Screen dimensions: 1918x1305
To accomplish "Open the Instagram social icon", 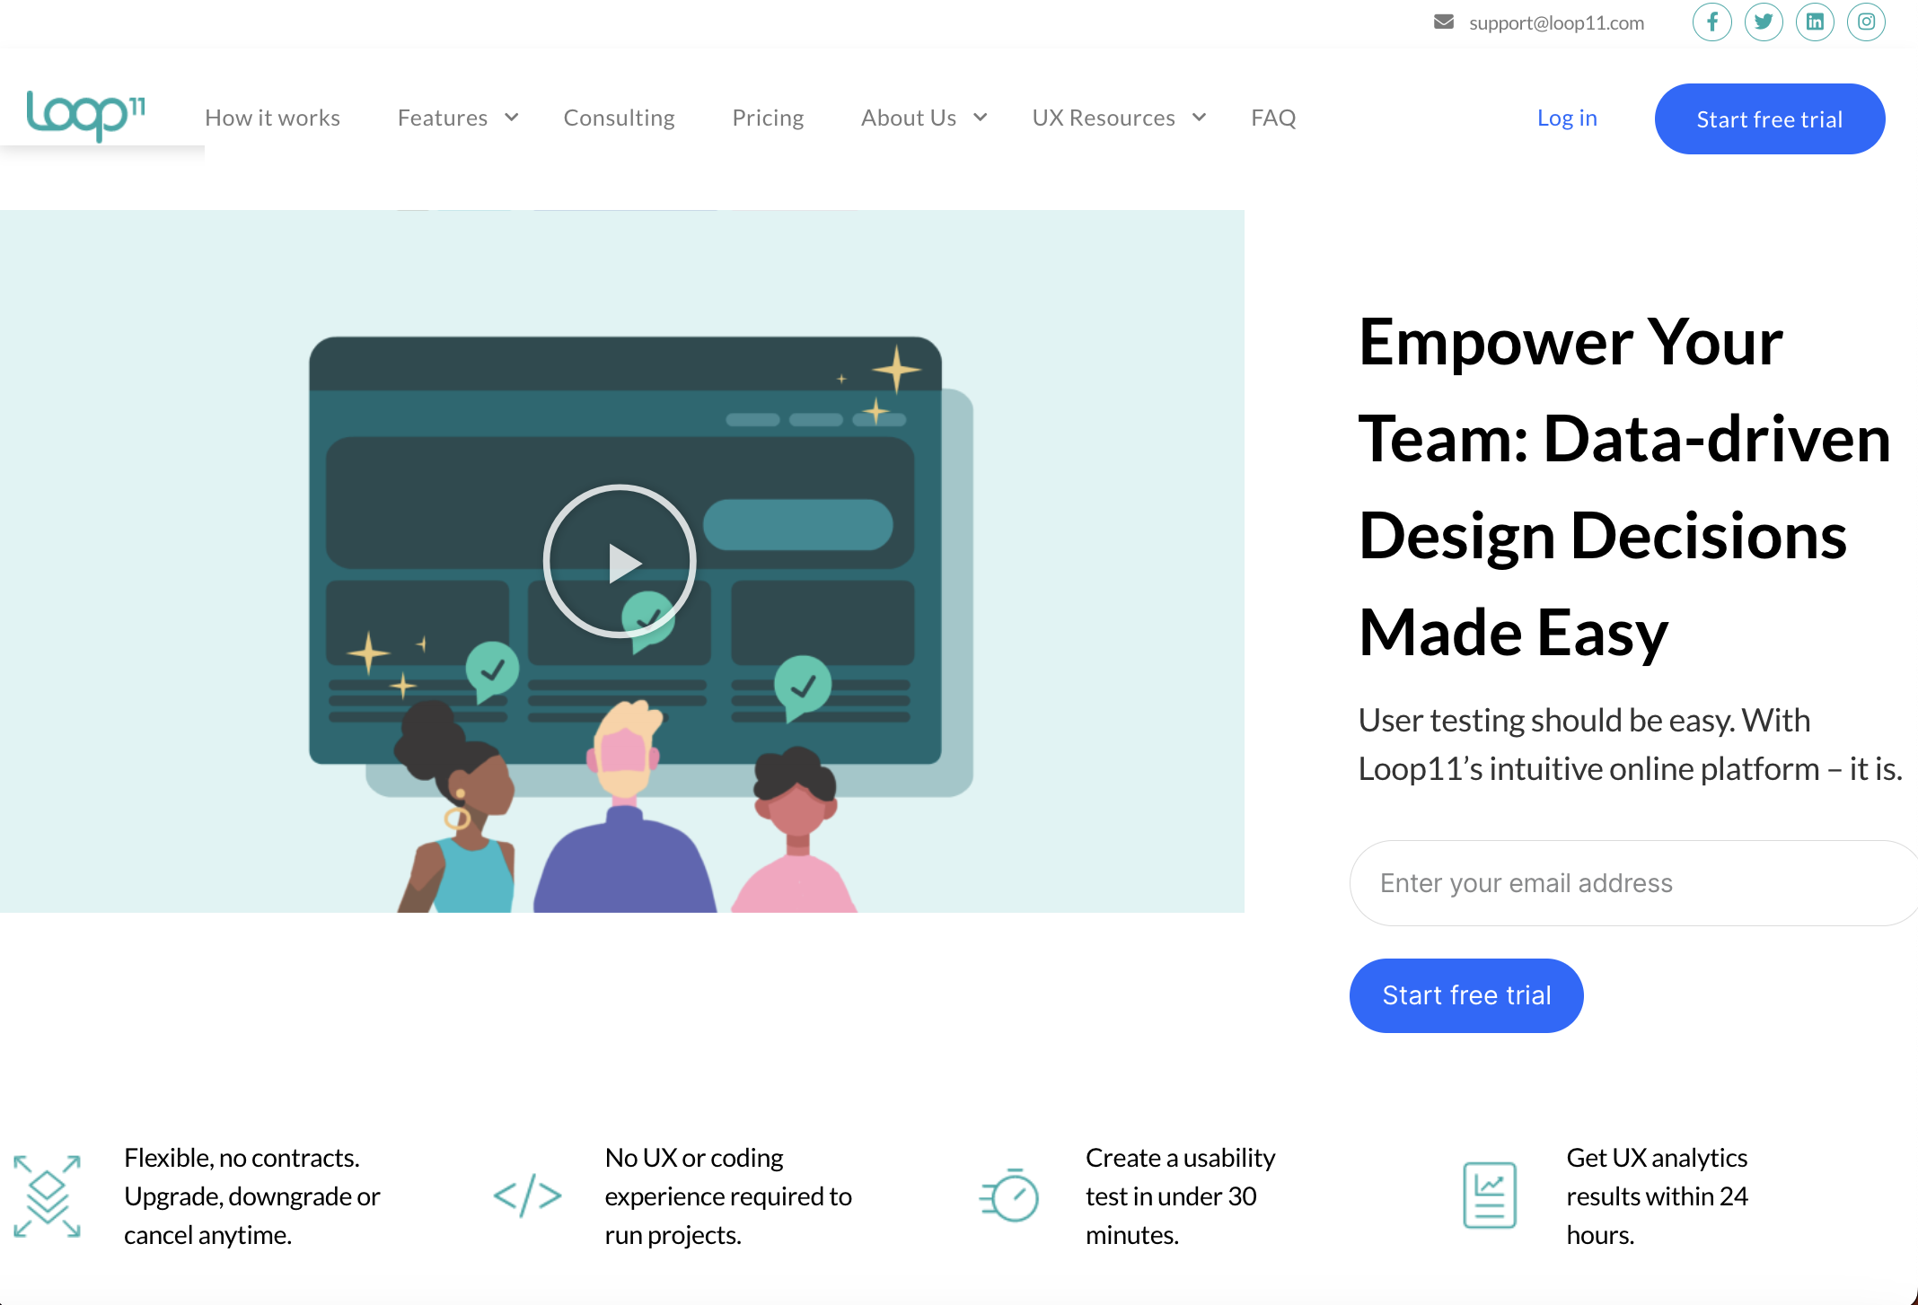I will coord(1866,23).
